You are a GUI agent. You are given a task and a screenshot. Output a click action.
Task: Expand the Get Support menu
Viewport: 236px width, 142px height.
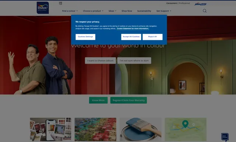(164, 11)
